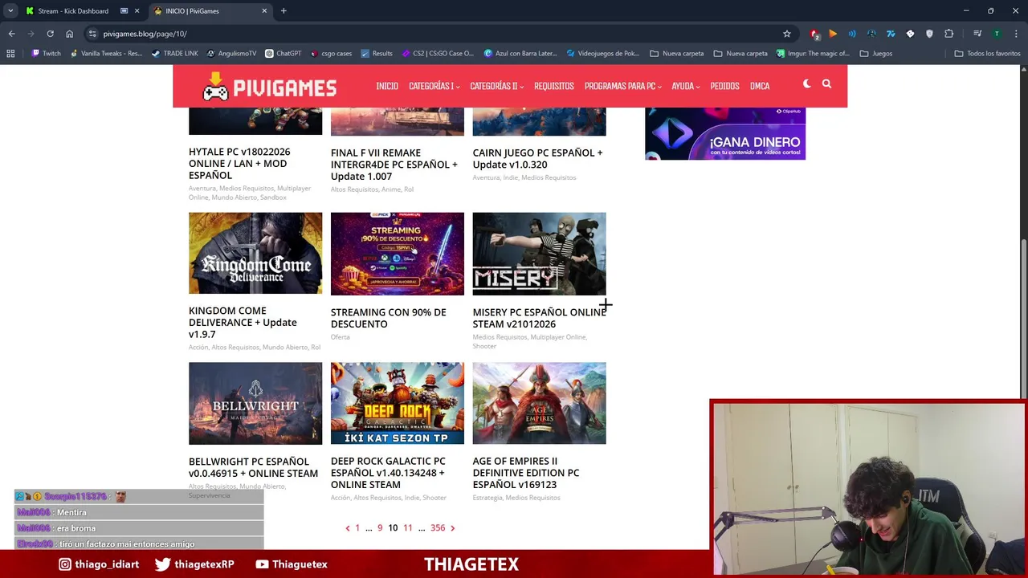This screenshot has width=1028, height=578.
Task: Open Chrome three-dot menu
Action: (1015, 34)
